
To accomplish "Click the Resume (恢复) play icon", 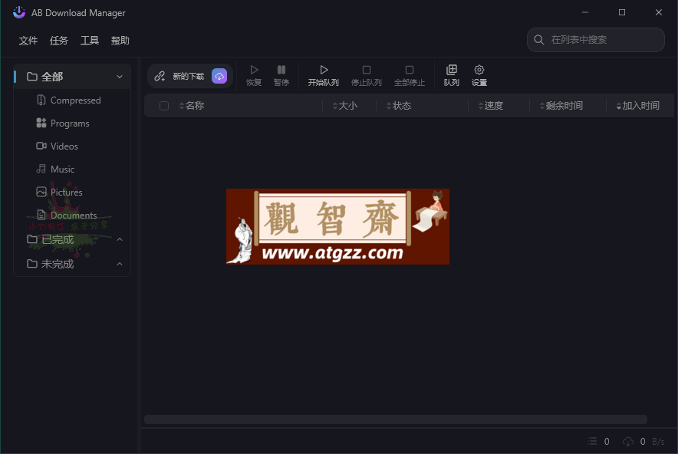I will [254, 70].
